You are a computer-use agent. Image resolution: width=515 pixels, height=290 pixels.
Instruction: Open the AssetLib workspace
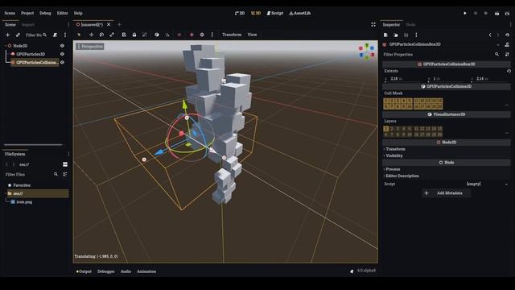pos(300,13)
